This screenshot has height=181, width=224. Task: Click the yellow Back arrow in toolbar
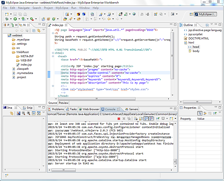click(109, 19)
